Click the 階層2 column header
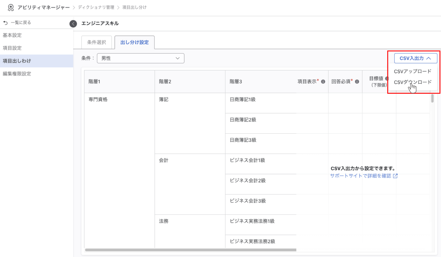This screenshot has width=441, height=257. point(190,82)
